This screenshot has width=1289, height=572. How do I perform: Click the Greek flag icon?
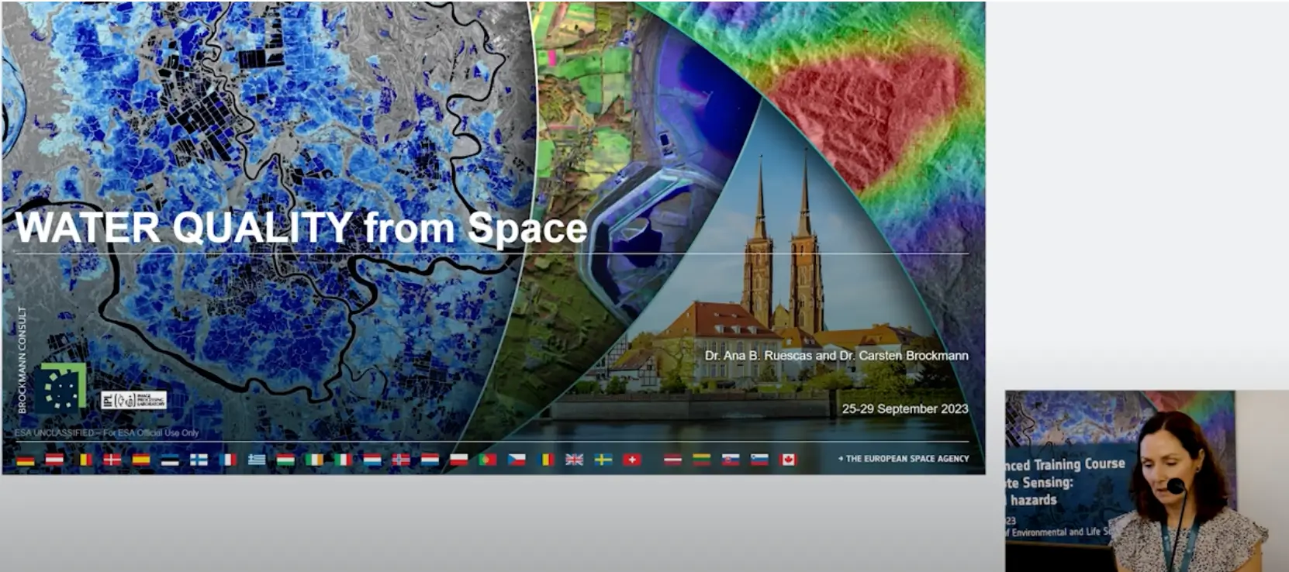tap(257, 460)
